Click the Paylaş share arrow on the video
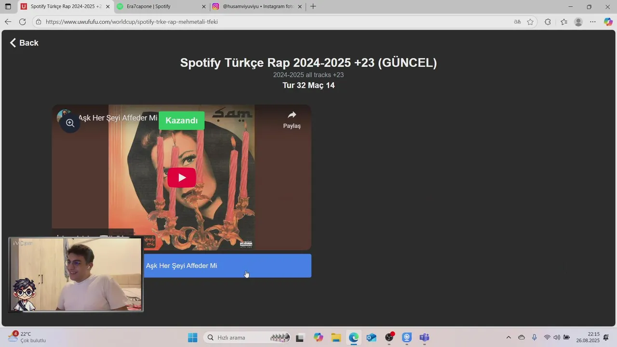Screen dimensions: 617x347 coord(292,120)
